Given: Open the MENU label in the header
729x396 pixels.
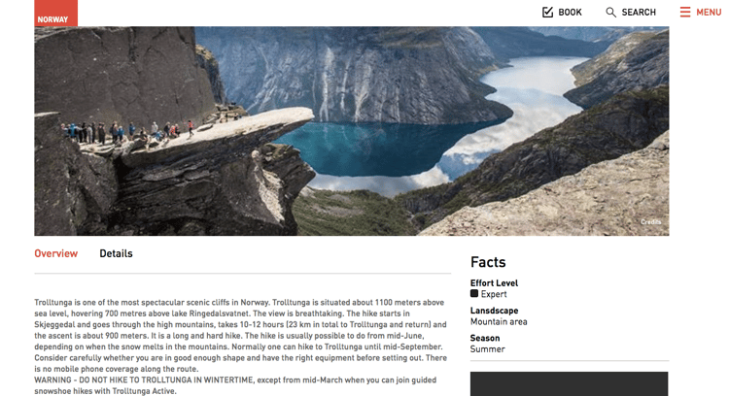Looking at the screenshot, I should [709, 13].
